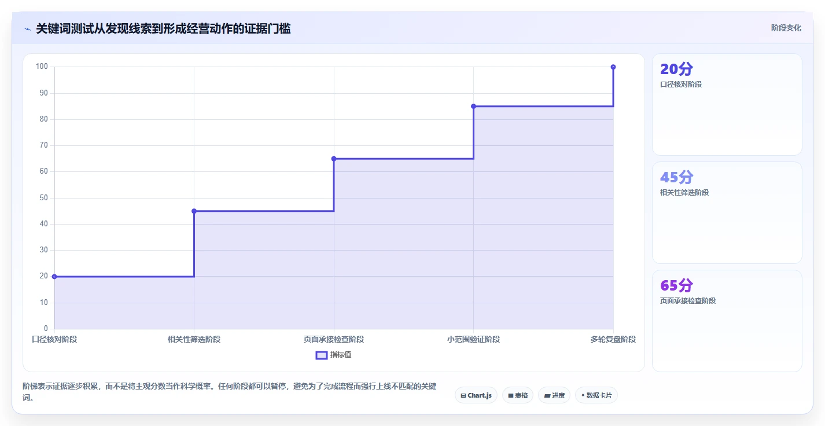Click the chart data point at value 45

194,211
